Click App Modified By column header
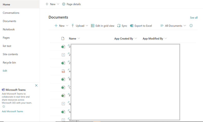 coord(153,39)
